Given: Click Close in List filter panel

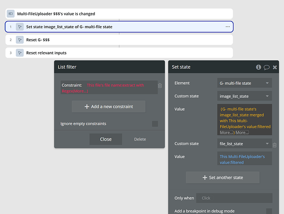Looking at the screenshot, I should (x=106, y=139).
